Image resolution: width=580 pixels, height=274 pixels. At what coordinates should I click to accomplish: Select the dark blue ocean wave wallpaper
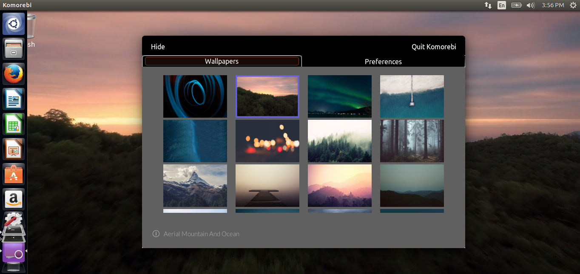click(195, 141)
